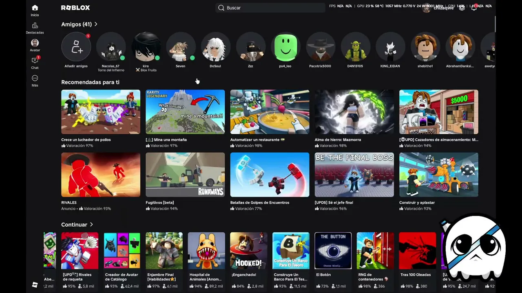Open Construye Un Barco Para El Tesoro thumbnail

click(291, 251)
